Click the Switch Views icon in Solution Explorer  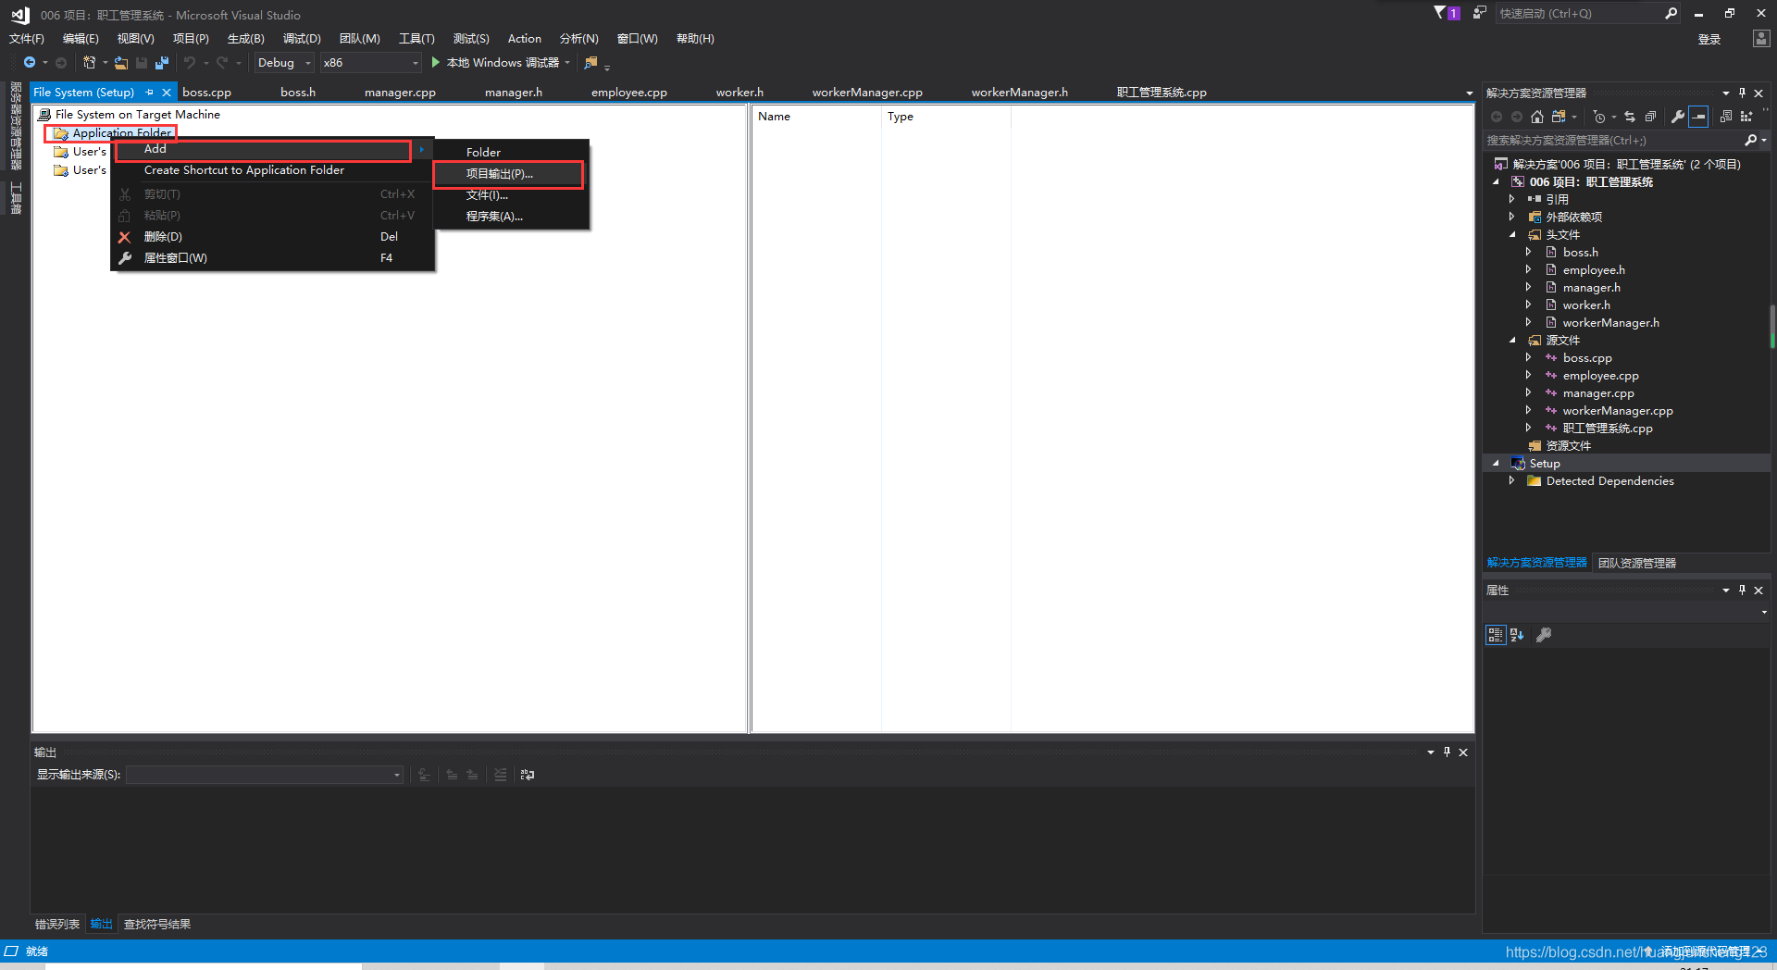click(1560, 117)
